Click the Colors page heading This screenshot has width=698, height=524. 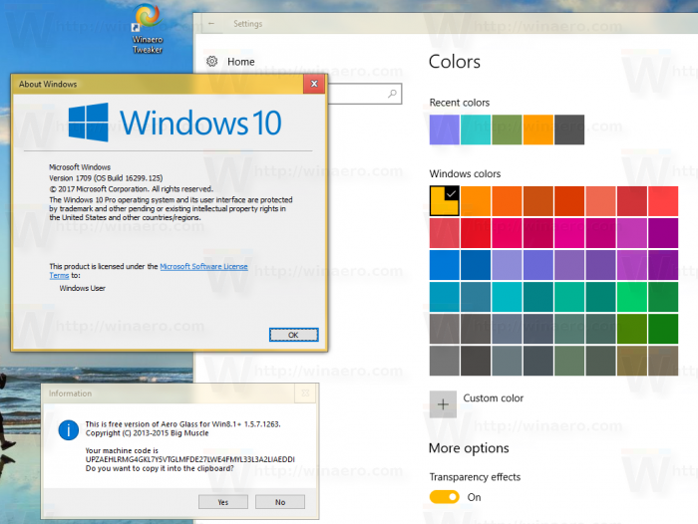455,62
